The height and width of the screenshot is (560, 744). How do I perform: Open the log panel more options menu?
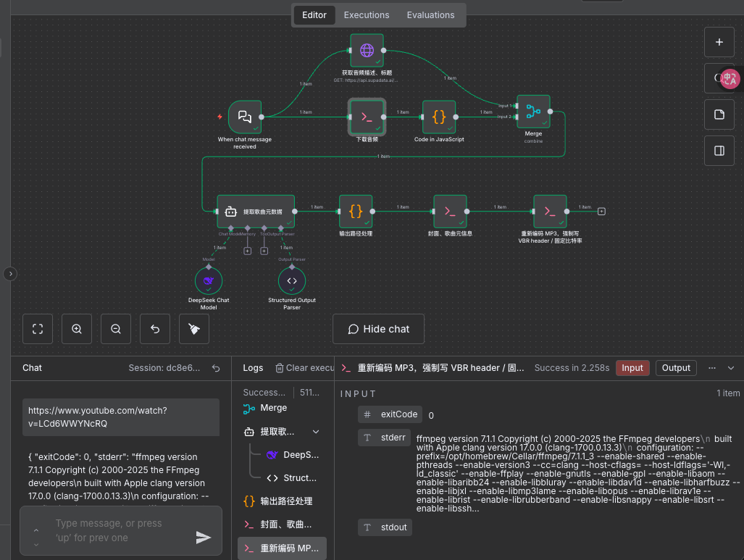[711, 368]
